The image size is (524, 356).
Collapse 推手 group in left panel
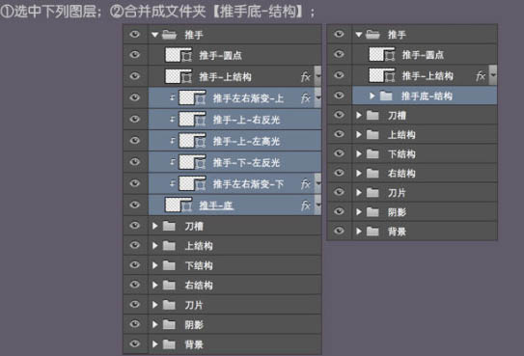click(x=154, y=35)
